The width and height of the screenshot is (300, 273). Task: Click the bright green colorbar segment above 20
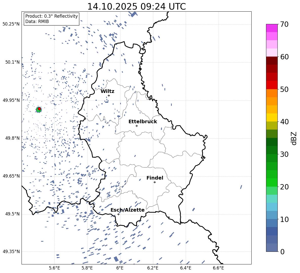[272, 183]
